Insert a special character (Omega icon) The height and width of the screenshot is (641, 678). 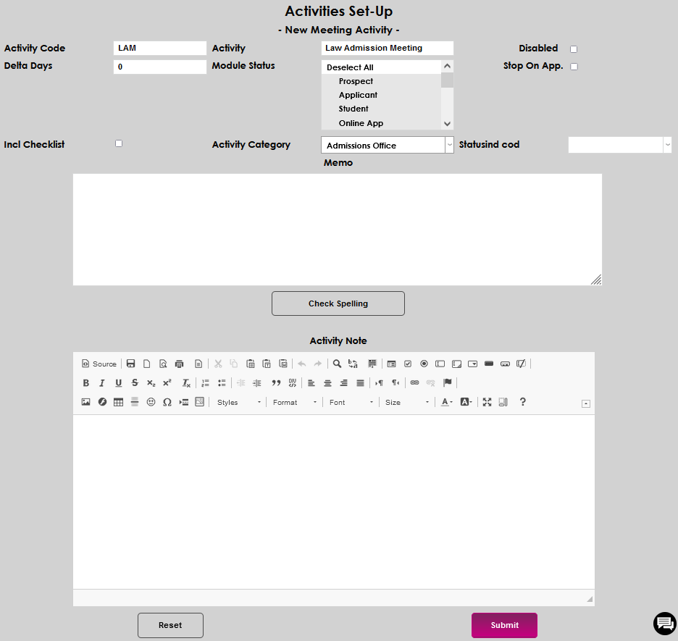(167, 402)
